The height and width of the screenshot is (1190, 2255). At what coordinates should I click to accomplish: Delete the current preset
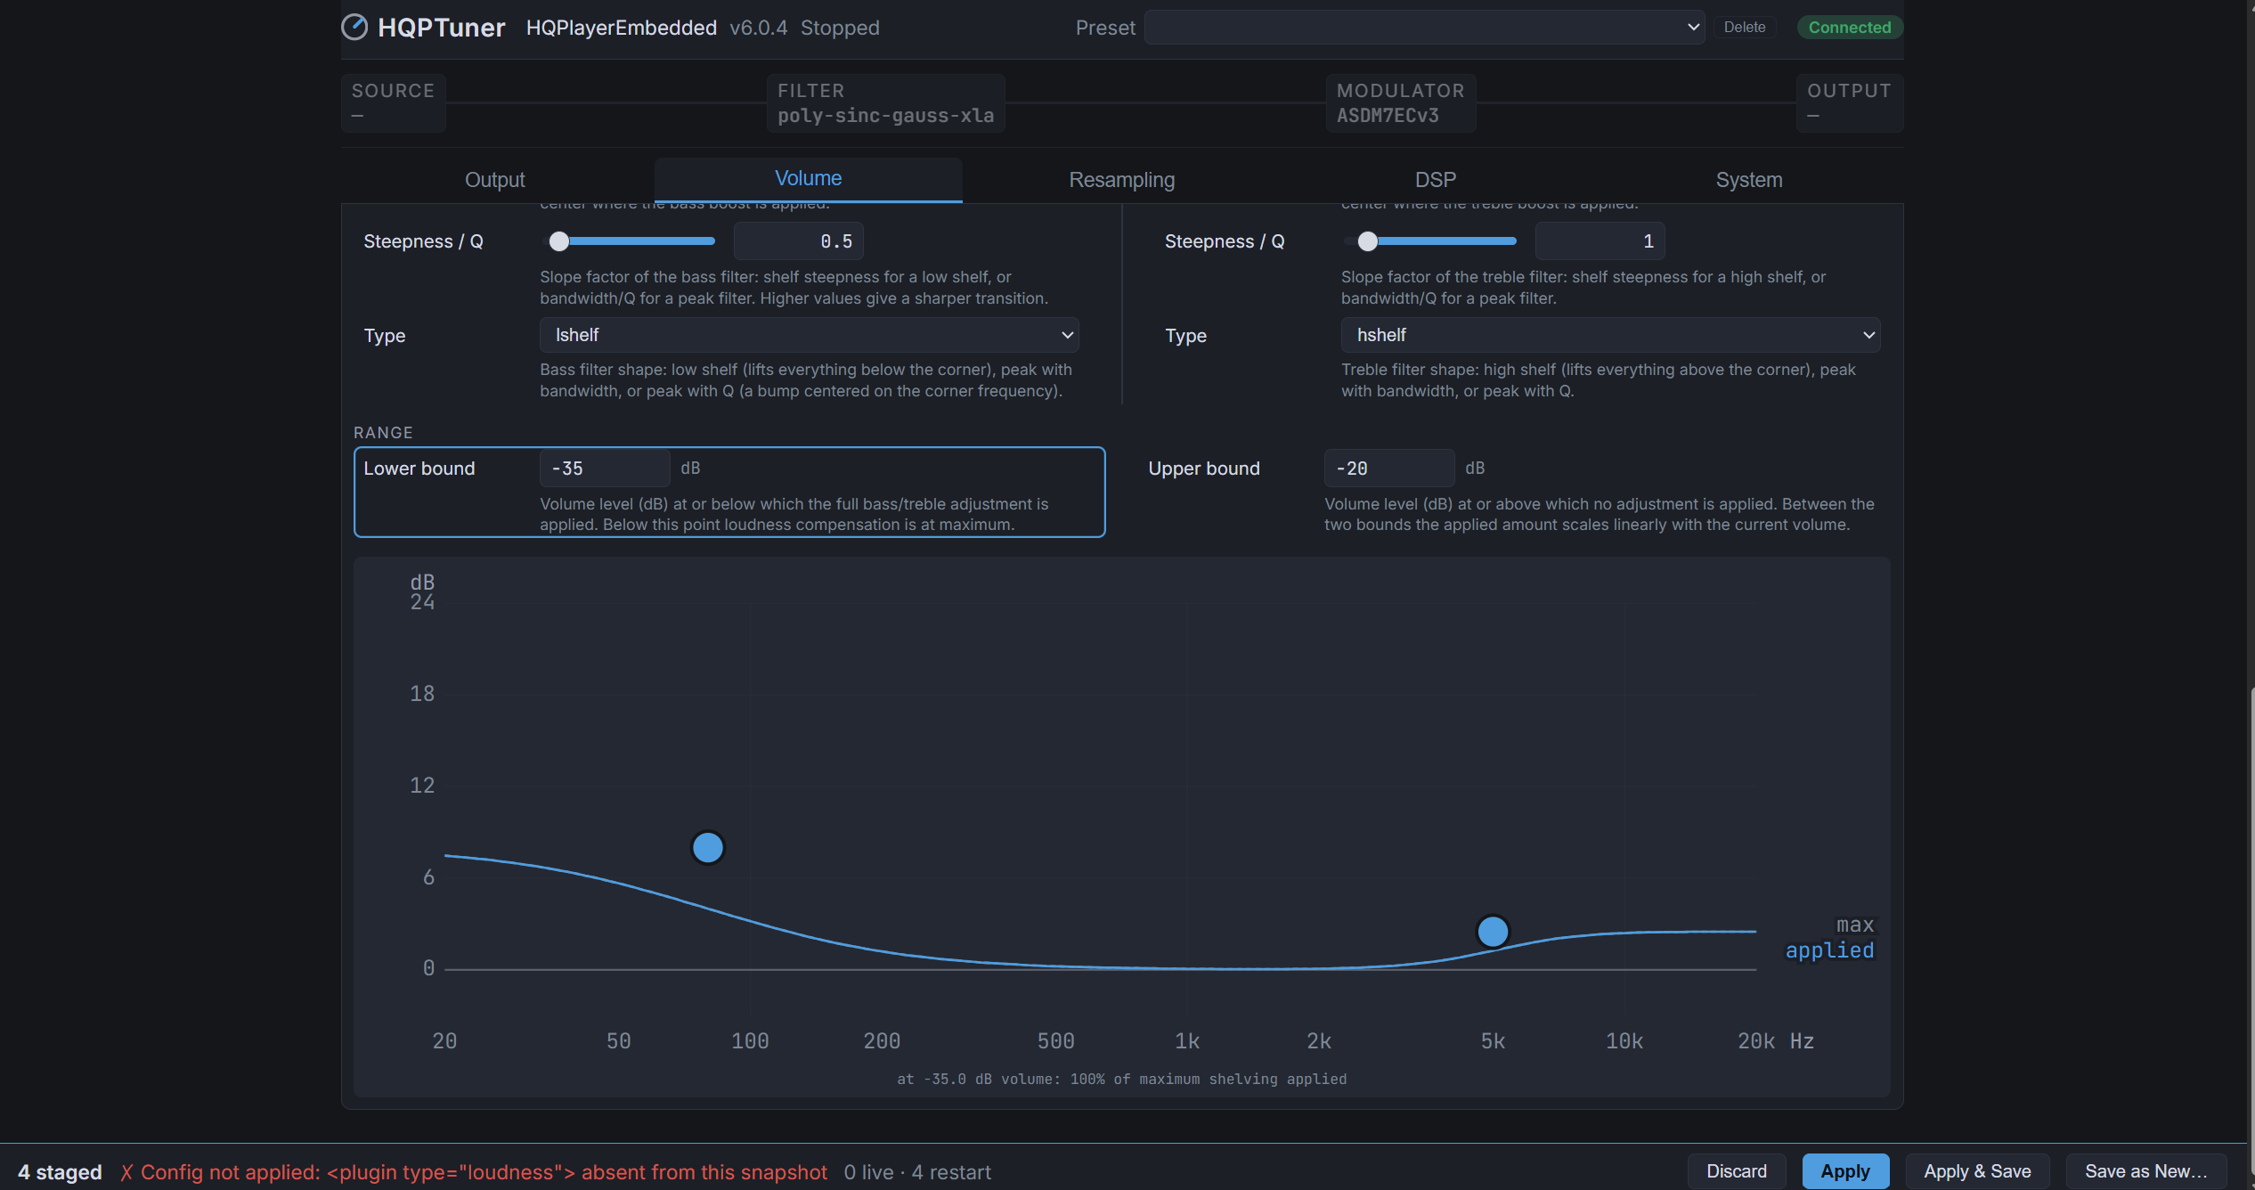1744,28
